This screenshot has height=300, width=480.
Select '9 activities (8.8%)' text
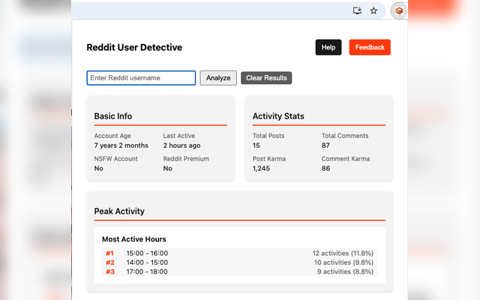pos(345,271)
